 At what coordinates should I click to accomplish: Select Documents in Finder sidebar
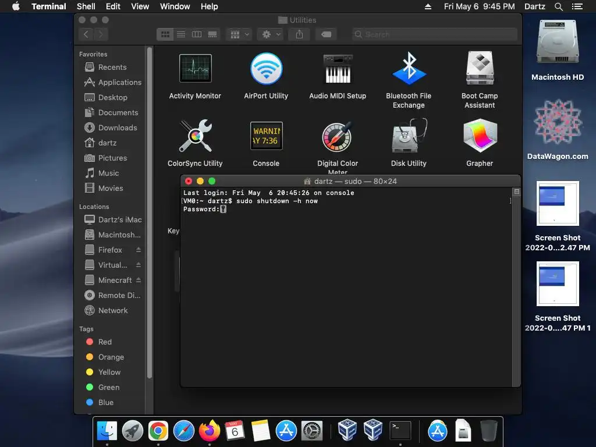pos(111,113)
